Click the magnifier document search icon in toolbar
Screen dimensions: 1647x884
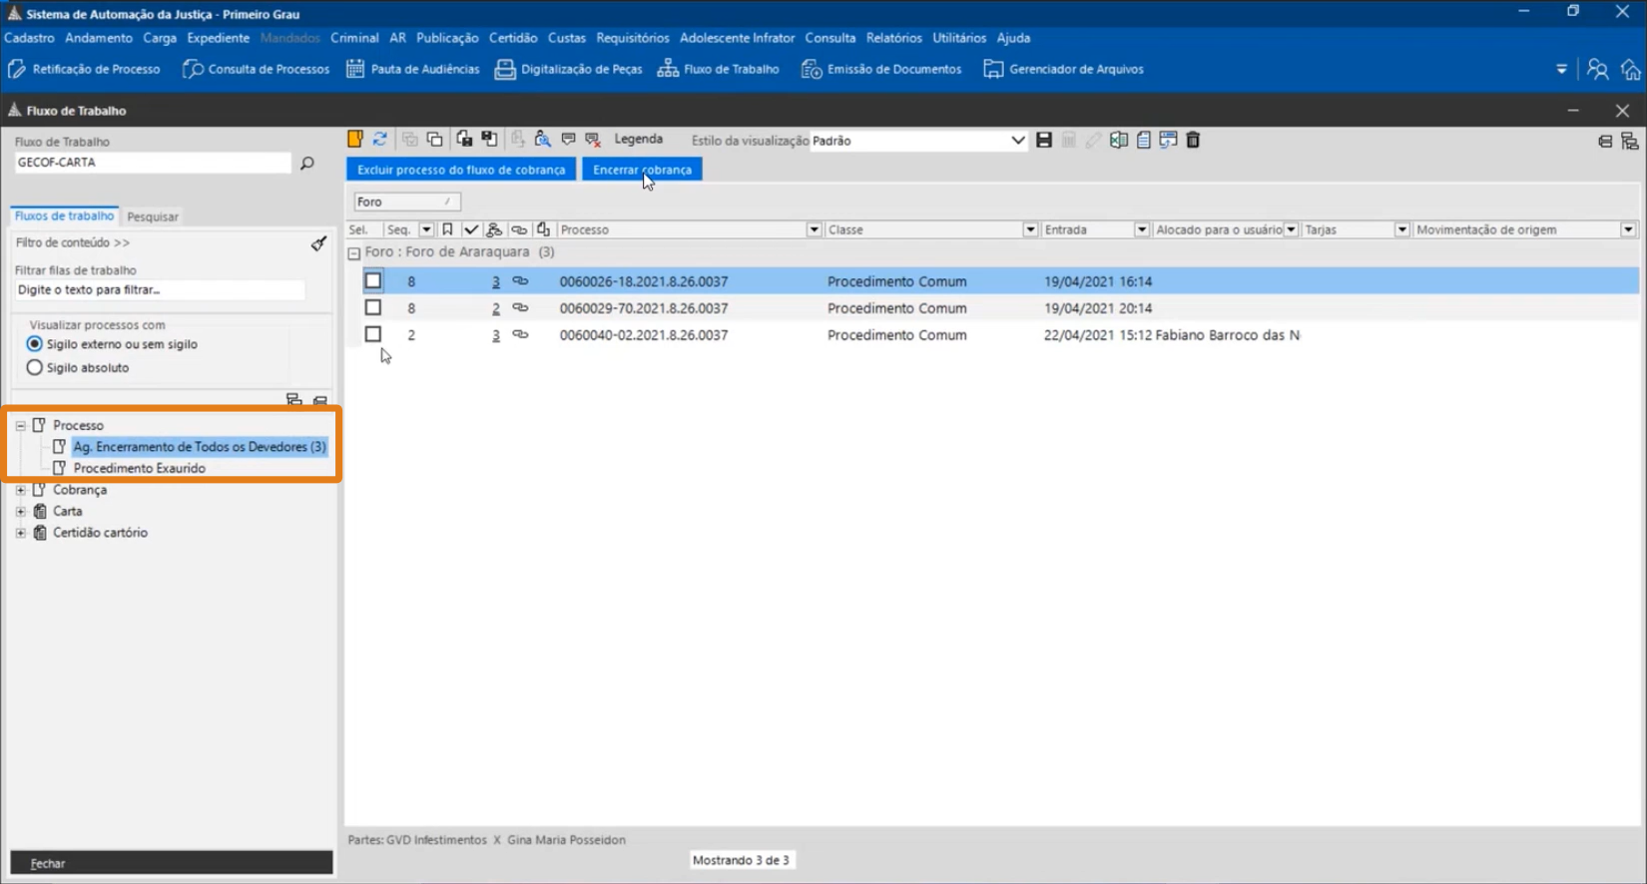(x=542, y=140)
